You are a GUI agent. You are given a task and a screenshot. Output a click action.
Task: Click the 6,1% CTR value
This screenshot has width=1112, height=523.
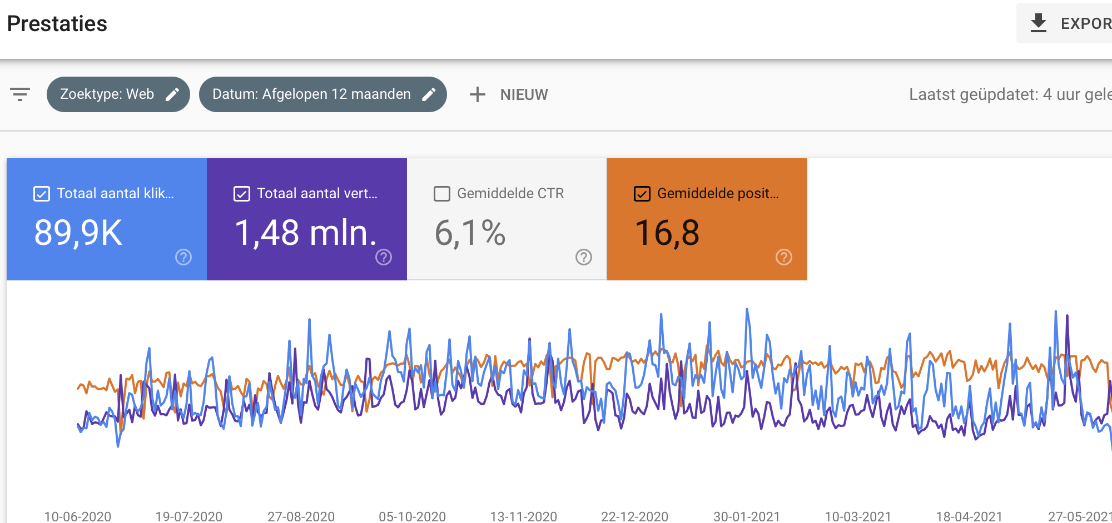[x=470, y=233]
